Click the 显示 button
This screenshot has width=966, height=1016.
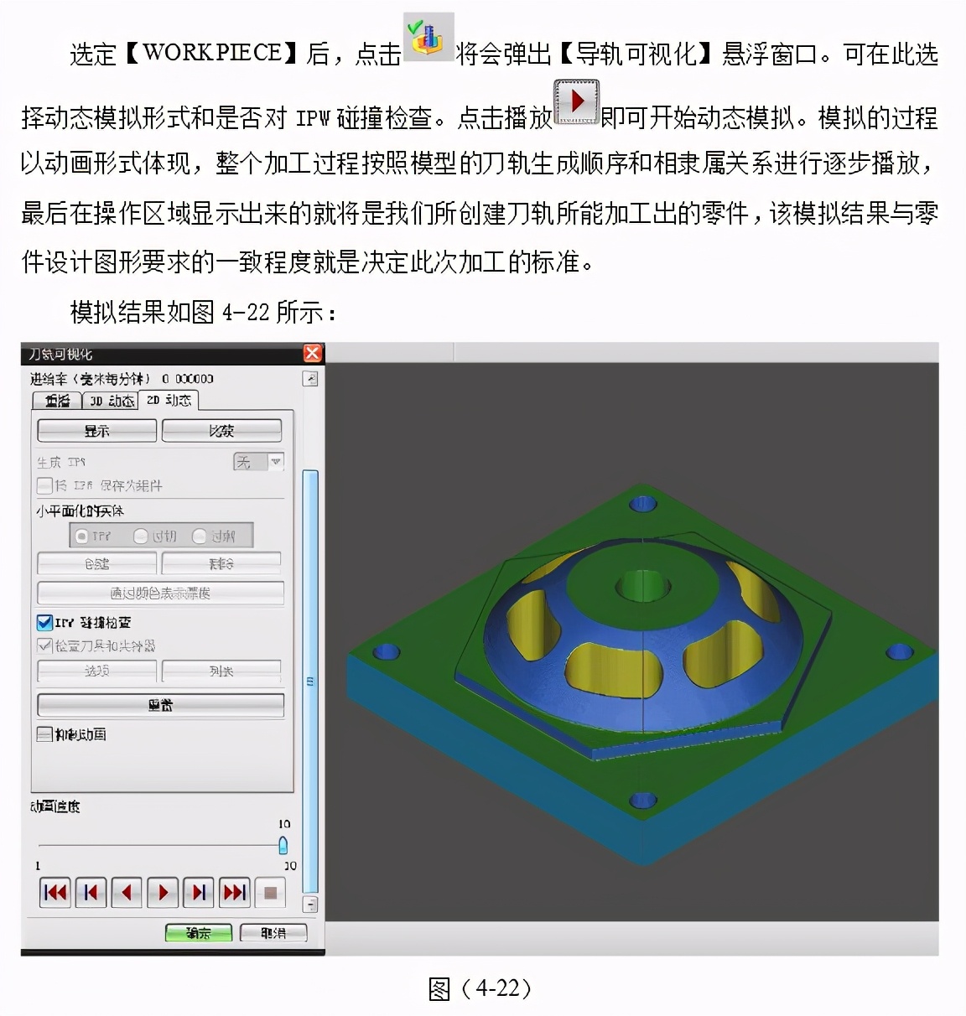tap(97, 431)
